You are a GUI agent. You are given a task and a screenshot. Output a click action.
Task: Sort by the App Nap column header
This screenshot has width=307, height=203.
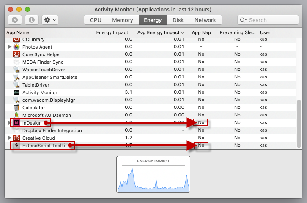coord(201,32)
